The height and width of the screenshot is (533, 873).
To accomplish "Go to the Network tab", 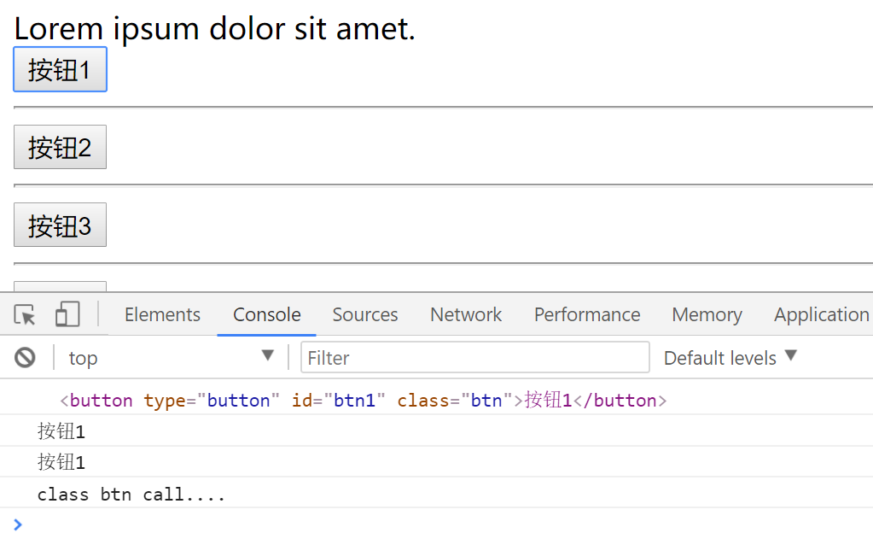I will pos(466,315).
